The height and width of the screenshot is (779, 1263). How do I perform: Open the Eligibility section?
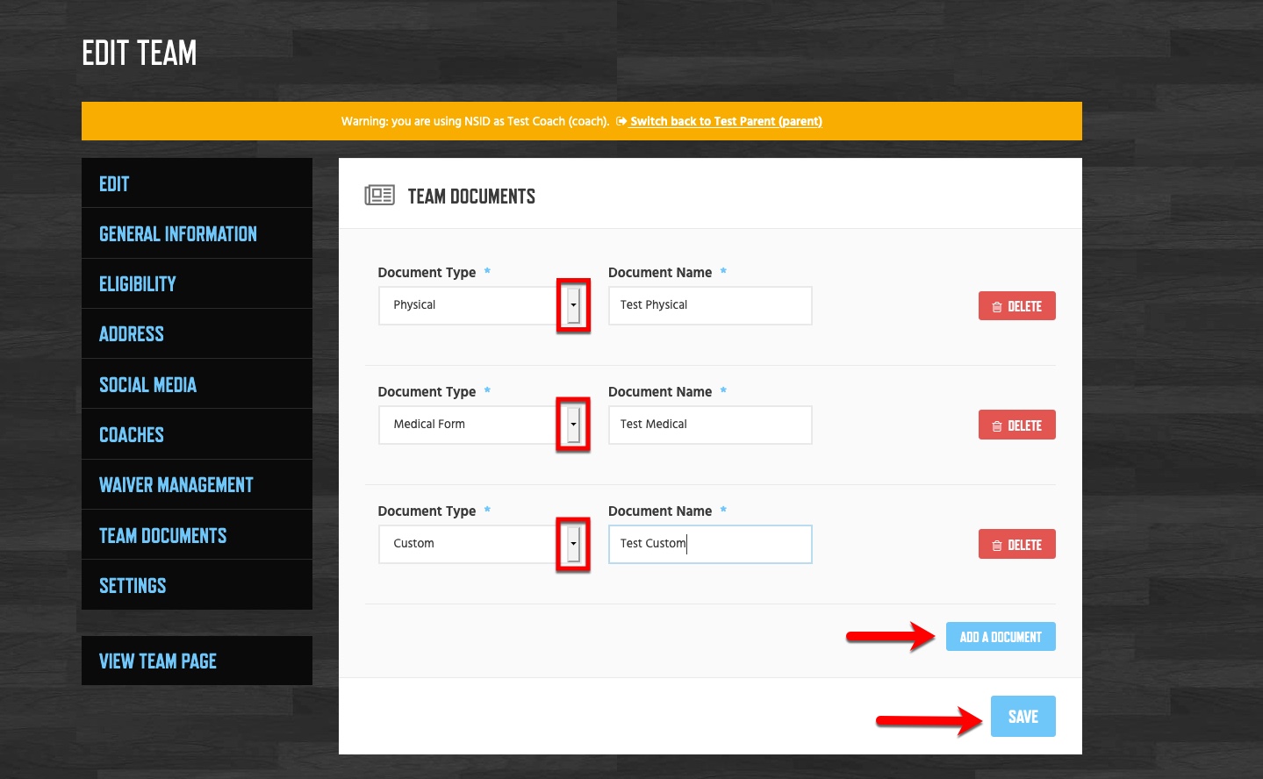[197, 283]
